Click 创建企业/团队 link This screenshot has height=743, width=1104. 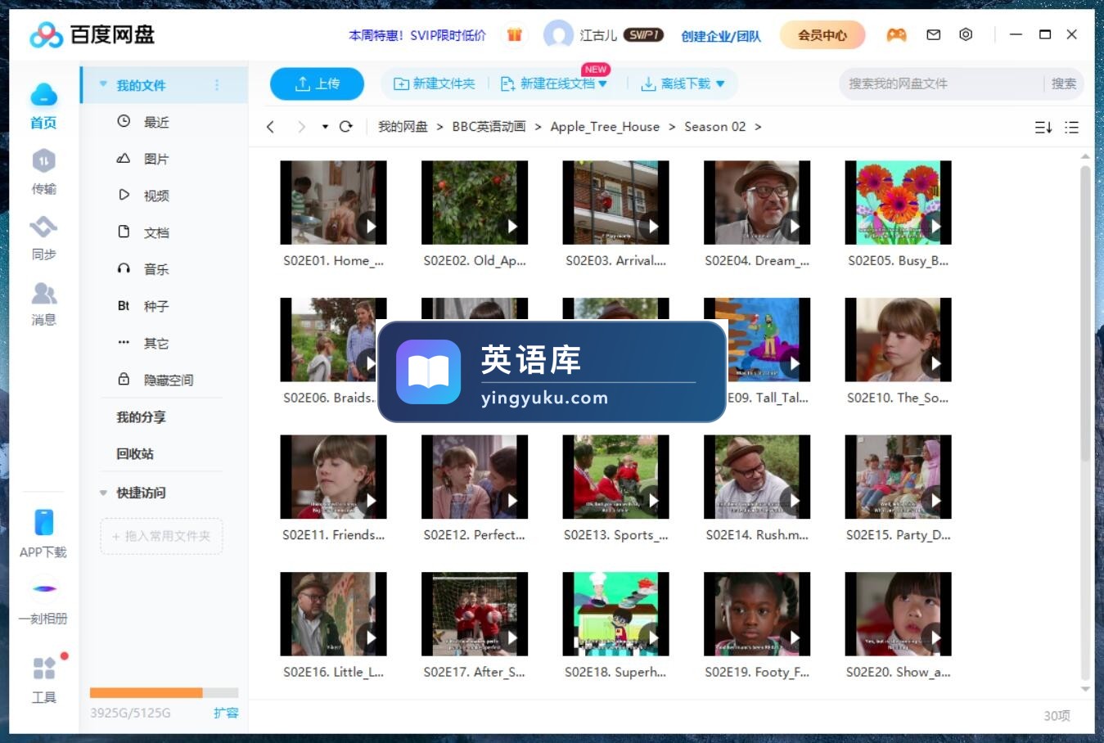(720, 36)
